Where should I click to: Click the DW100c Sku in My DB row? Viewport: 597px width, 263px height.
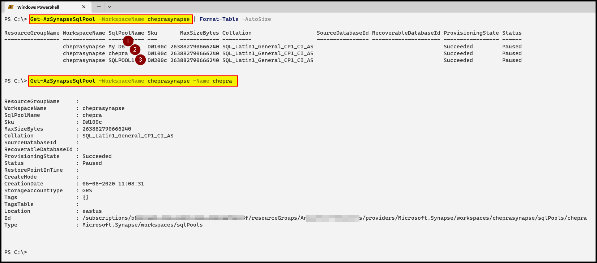[x=157, y=47]
